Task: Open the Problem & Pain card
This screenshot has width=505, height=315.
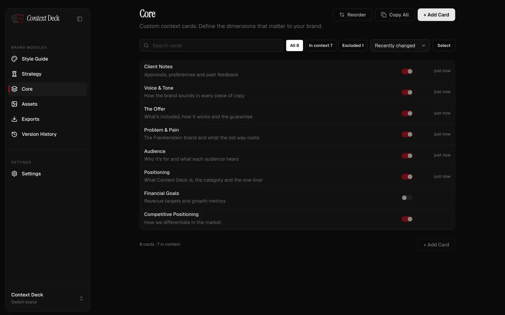Action: 297,134
